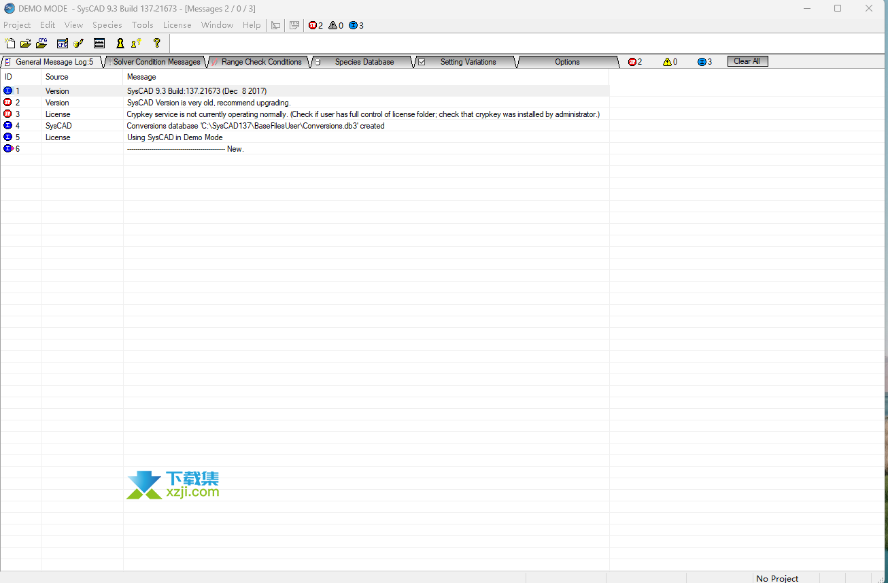Maximize the SysCAD window
Image resolution: width=888 pixels, height=583 pixels.
tap(838, 8)
